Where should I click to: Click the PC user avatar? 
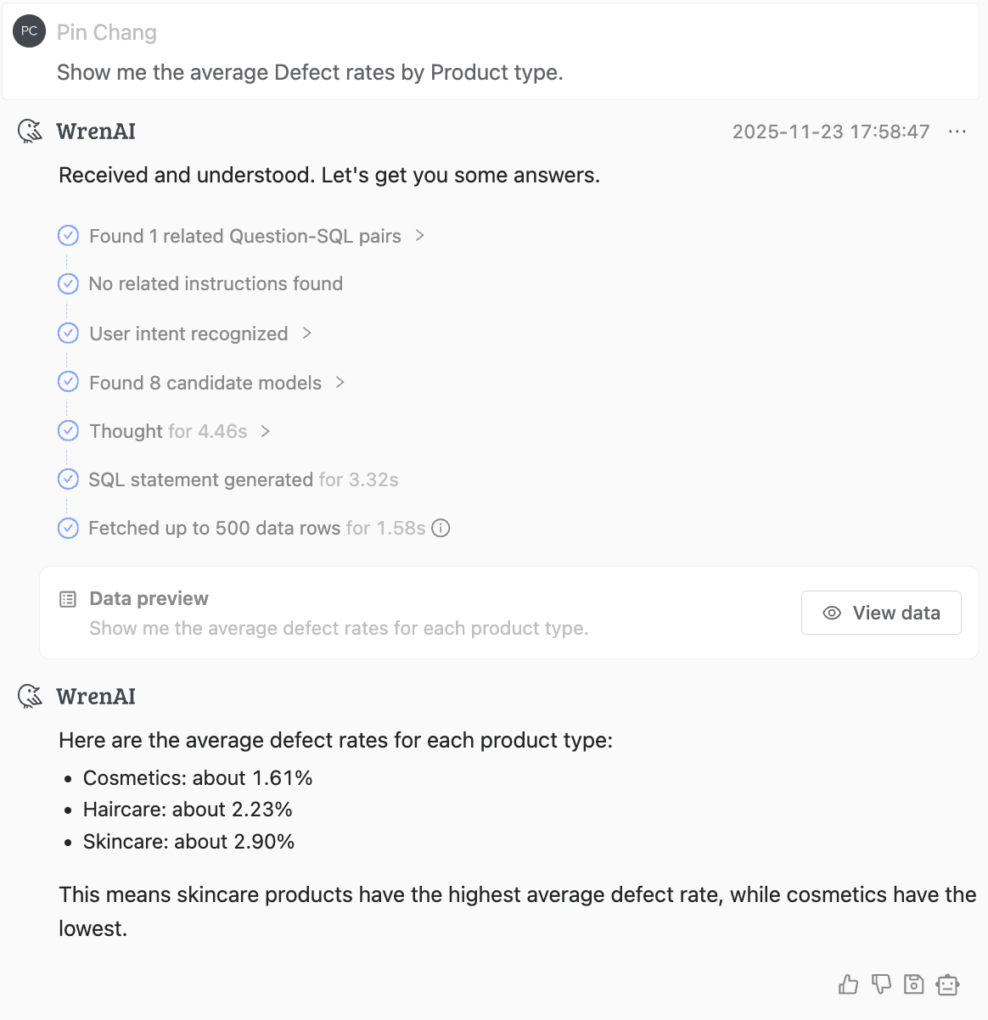pyautogui.click(x=29, y=31)
